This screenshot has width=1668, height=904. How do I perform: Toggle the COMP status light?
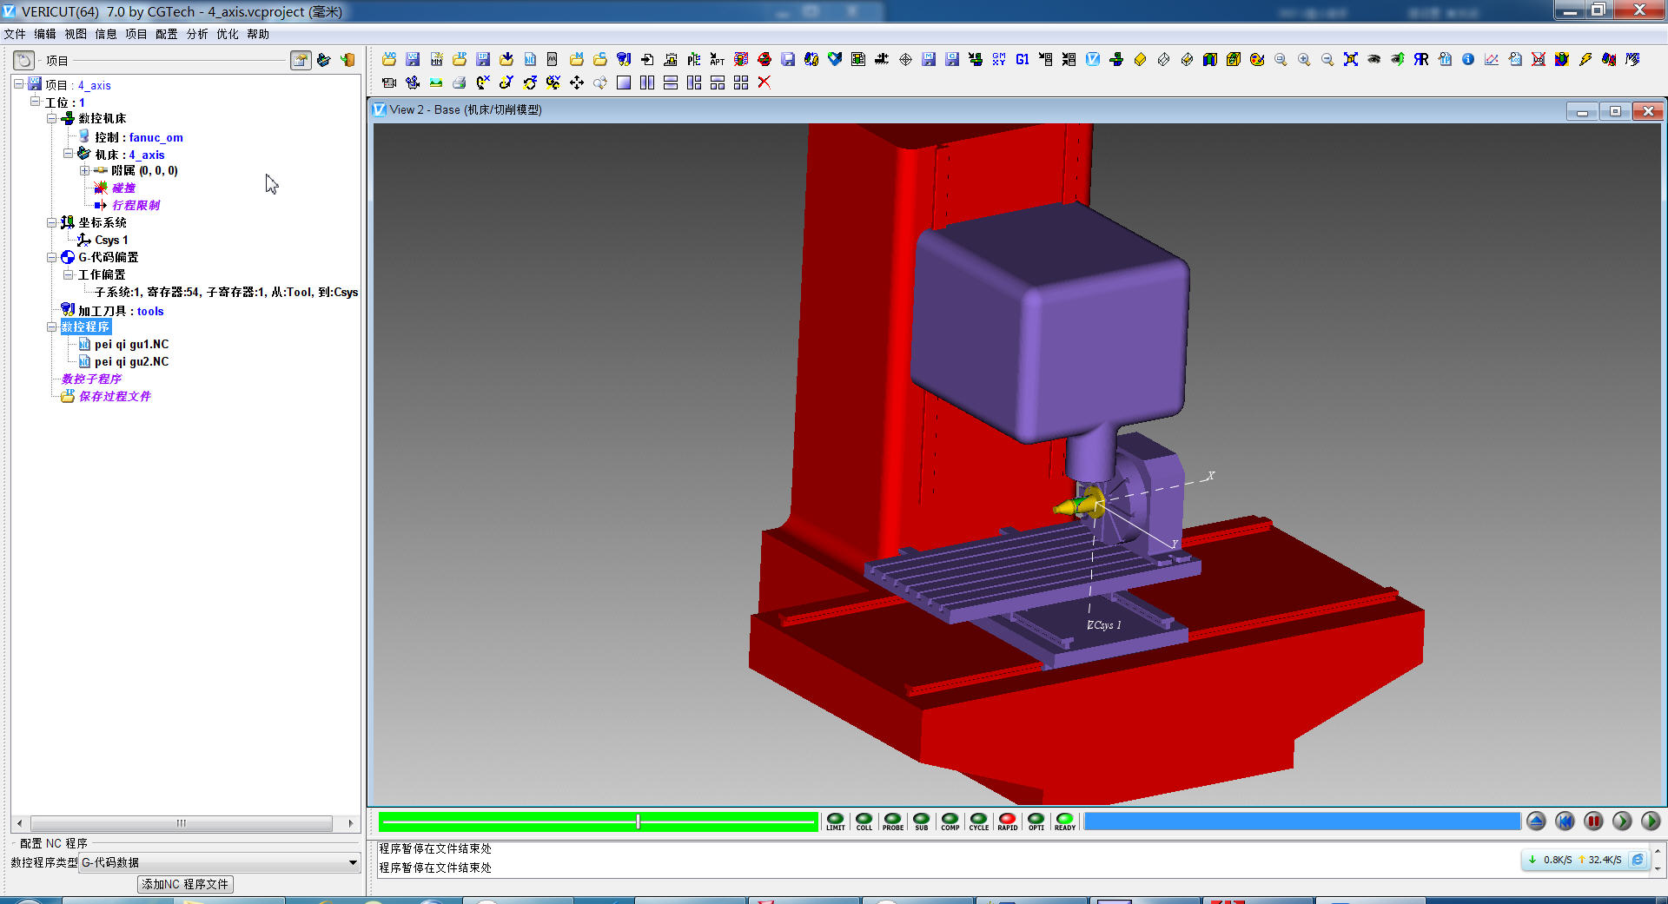950,822
